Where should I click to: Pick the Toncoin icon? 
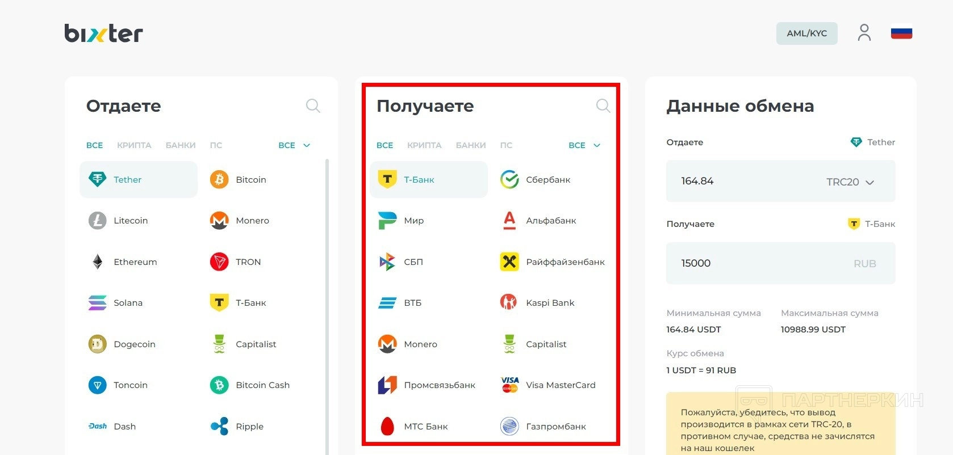tap(98, 385)
